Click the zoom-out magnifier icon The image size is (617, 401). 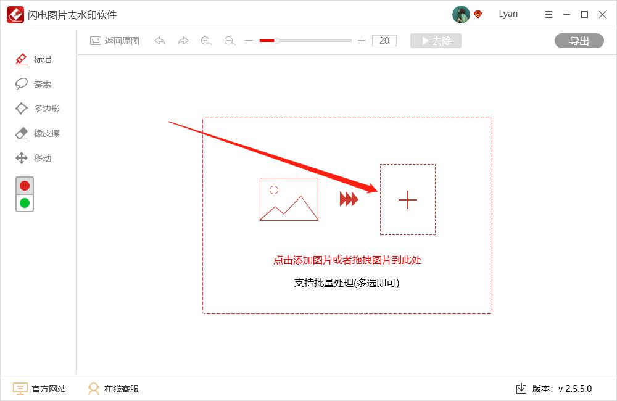click(229, 41)
